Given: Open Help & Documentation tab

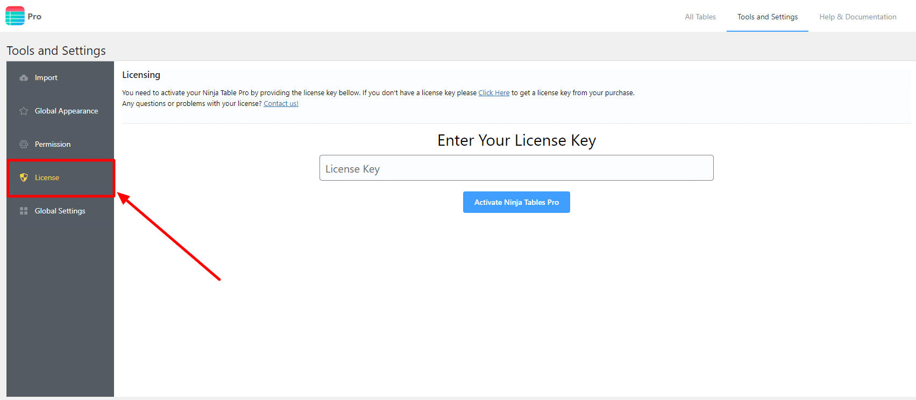Looking at the screenshot, I should pyautogui.click(x=858, y=17).
